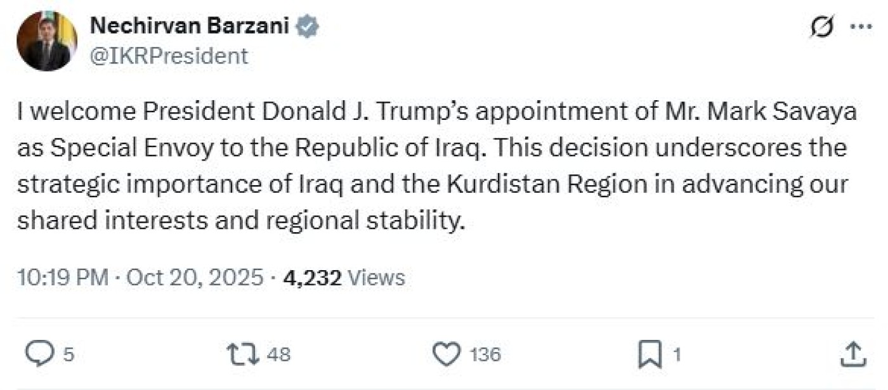
Task: Open the three-dot More options menu
Action: (x=860, y=27)
